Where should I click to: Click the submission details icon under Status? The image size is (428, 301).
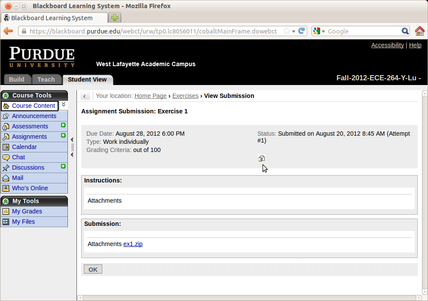pos(261,158)
